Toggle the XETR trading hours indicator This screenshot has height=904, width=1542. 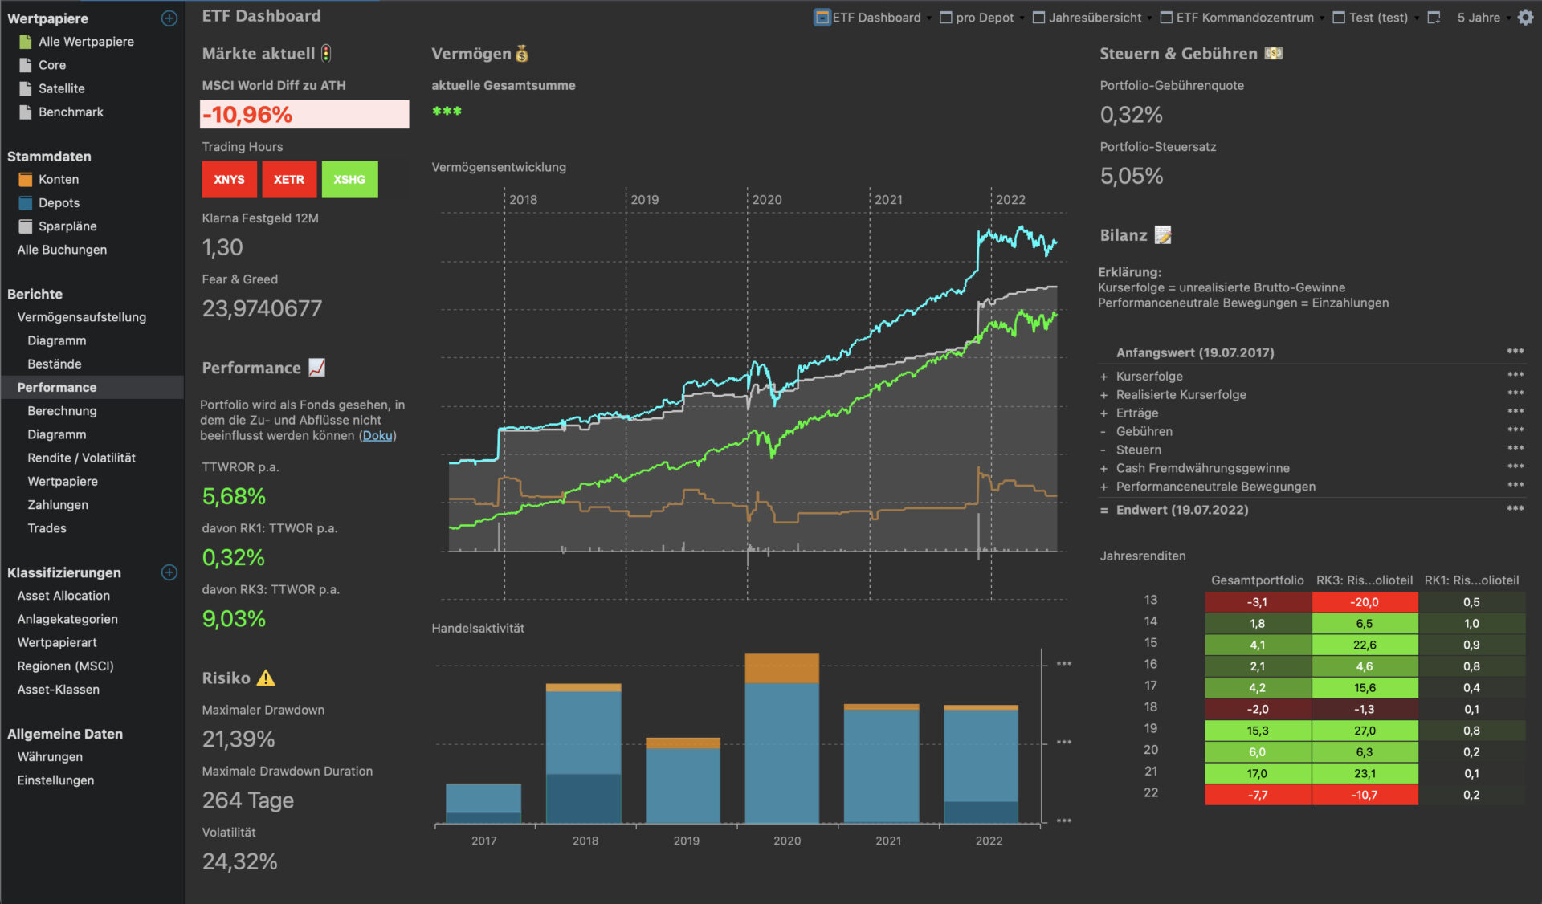tap(288, 179)
